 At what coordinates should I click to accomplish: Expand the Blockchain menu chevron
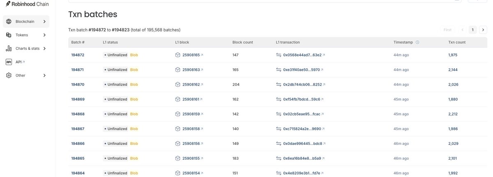tap(44, 21)
